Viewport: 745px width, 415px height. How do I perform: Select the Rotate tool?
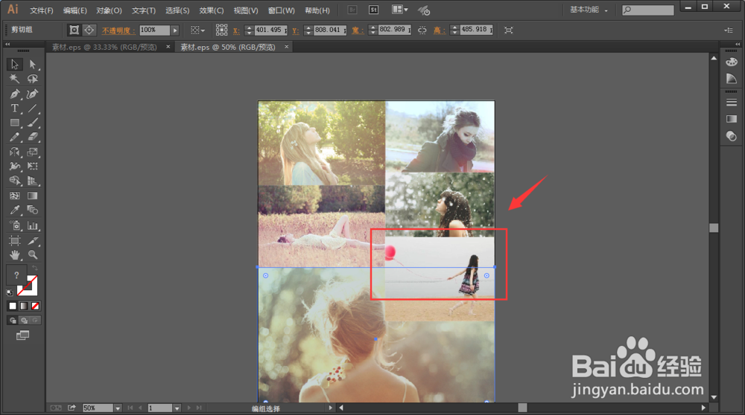coord(15,152)
